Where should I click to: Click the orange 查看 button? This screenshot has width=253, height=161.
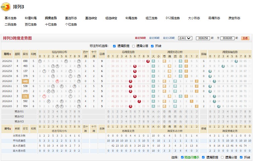pyautogui.click(x=245, y=38)
